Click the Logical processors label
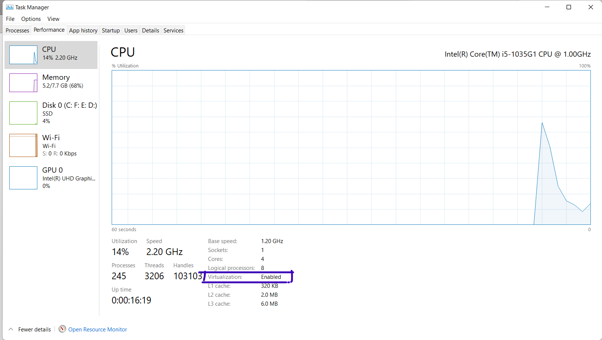 232,268
